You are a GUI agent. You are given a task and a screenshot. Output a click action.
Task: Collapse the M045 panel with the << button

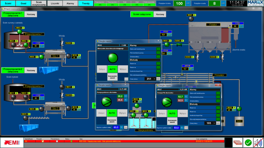tap(126, 79)
